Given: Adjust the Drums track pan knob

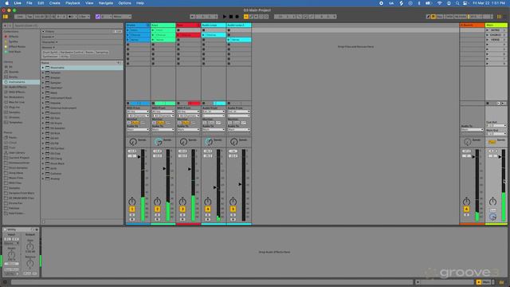Looking at the screenshot, I should [132, 202].
